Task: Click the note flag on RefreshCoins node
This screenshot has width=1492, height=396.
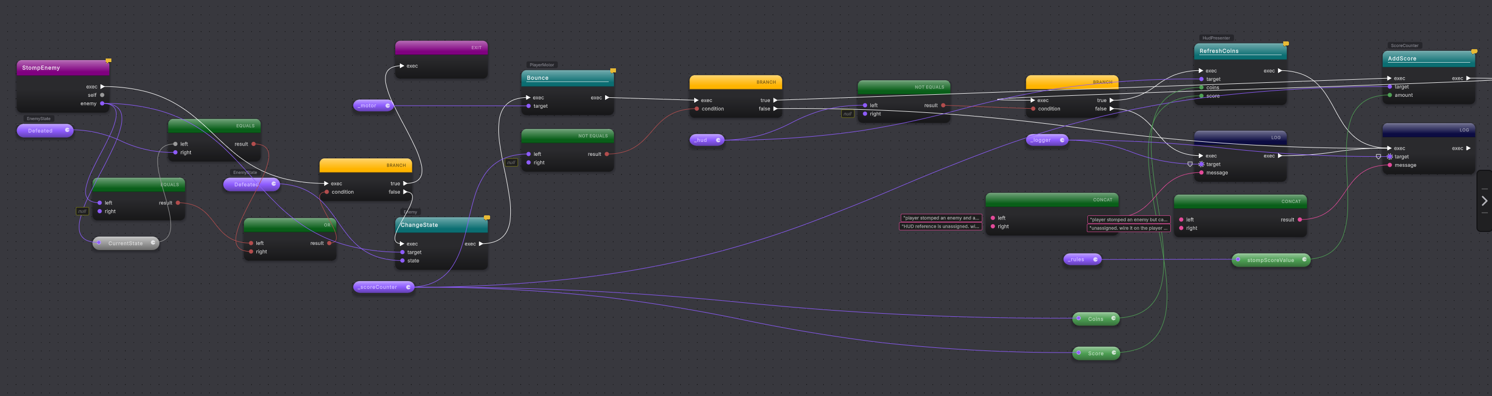Action: pyautogui.click(x=1286, y=43)
